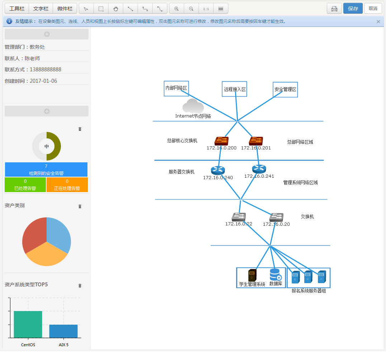The height and width of the screenshot is (353, 386).
Task: Pick the straight line connector tool
Action: pyautogui.click(x=130, y=9)
